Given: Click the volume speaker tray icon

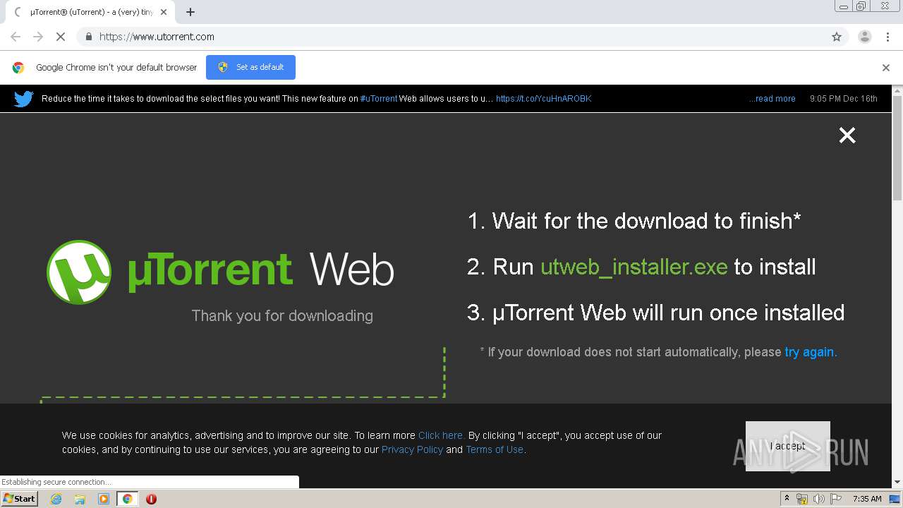Looking at the screenshot, I should [819, 499].
